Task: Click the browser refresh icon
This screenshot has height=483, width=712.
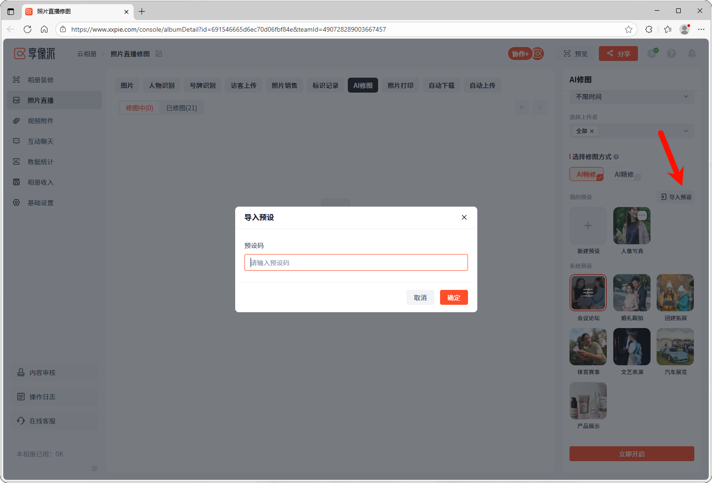Action: 27,29
